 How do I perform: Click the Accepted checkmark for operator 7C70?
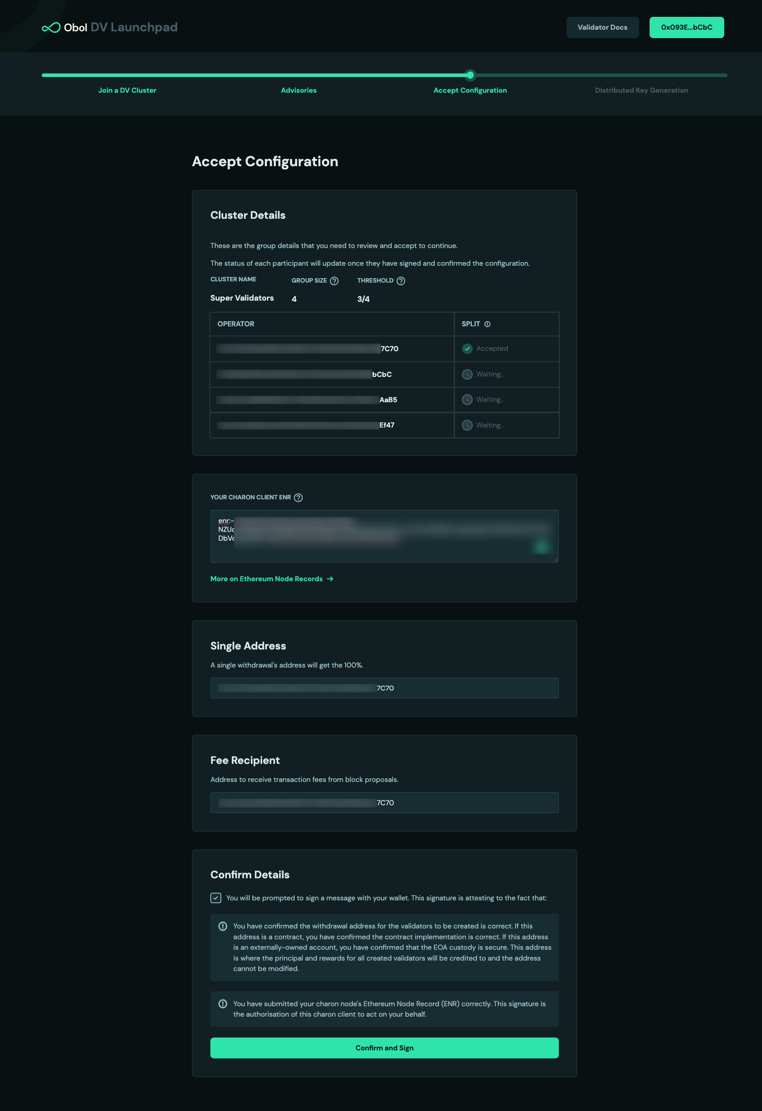[467, 348]
